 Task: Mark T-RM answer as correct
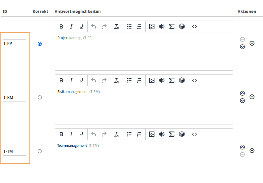(x=40, y=97)
